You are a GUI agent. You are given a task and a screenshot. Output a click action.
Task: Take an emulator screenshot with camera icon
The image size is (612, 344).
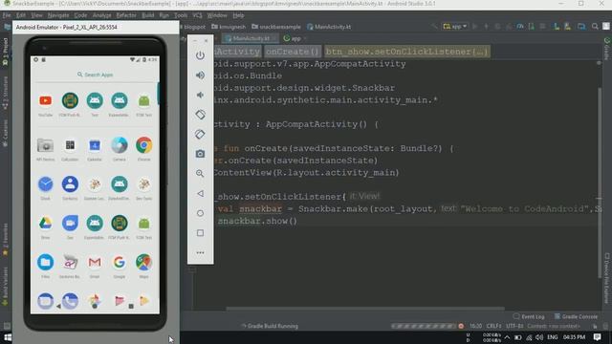(x=200, y=154)
